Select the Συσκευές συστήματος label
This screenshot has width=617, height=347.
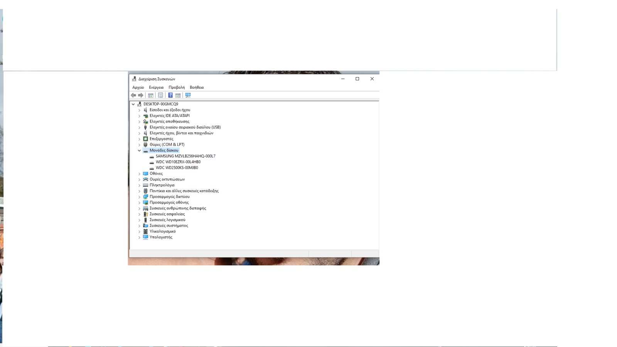click(169, 226)
